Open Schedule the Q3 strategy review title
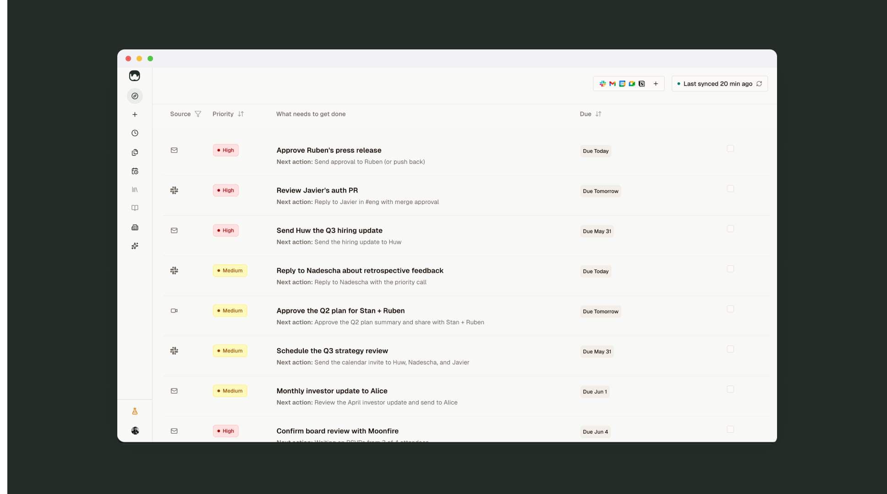The height and width of the screenshot is (494, 887). coord(332,351)
